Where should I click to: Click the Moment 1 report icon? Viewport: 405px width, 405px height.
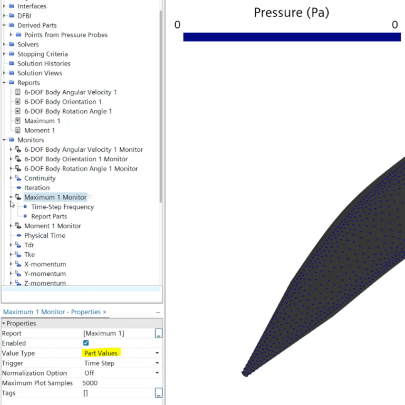pyautogui.click(x=17, y=130)
